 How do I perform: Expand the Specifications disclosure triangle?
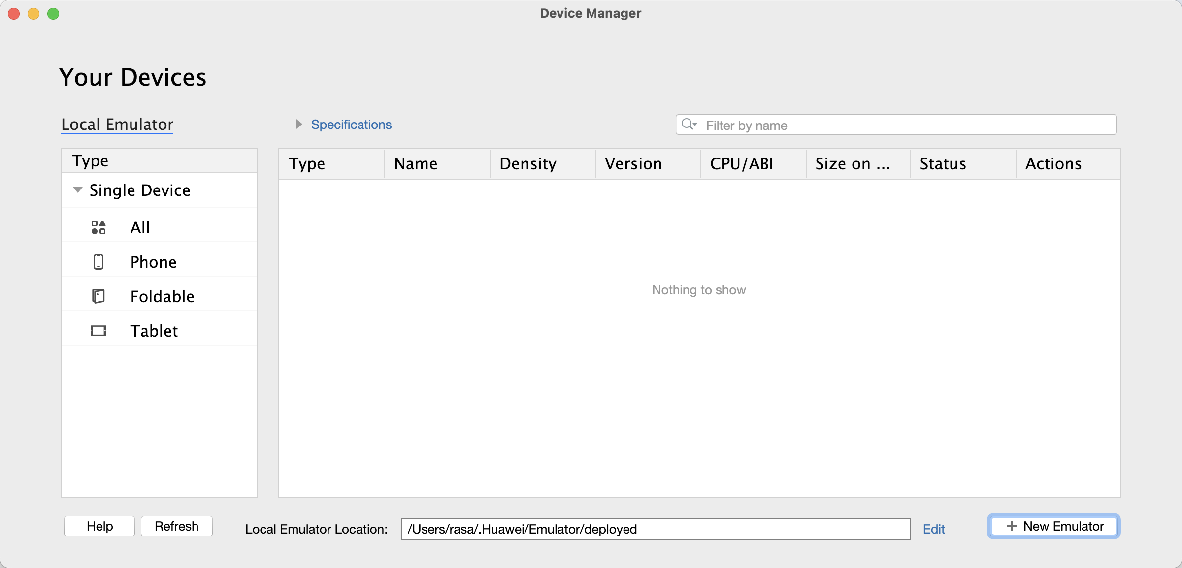[x=298, y=125]
